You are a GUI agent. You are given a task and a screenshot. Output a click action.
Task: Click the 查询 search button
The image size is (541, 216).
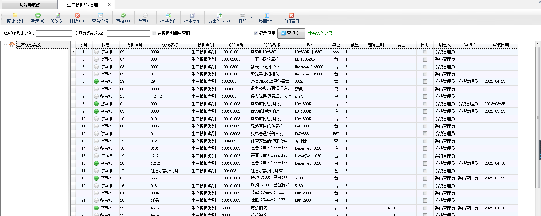pyautogui.click(x=291, y=33)
